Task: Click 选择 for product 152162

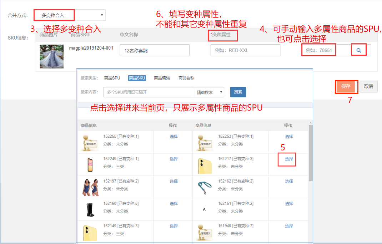Action: pyautogui.click(x=289, y=182)
